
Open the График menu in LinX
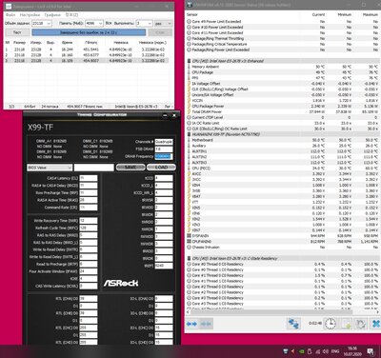click(x=52, y=14)
